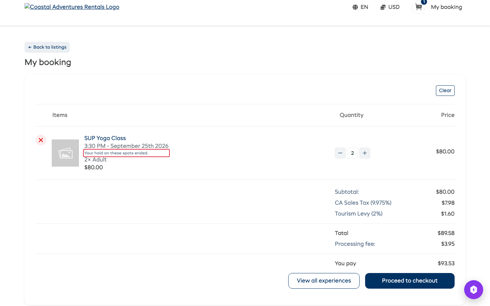Viewport: 490px width, 306px height.
Task: Open the USD currency selector
Action: [390, 7]
